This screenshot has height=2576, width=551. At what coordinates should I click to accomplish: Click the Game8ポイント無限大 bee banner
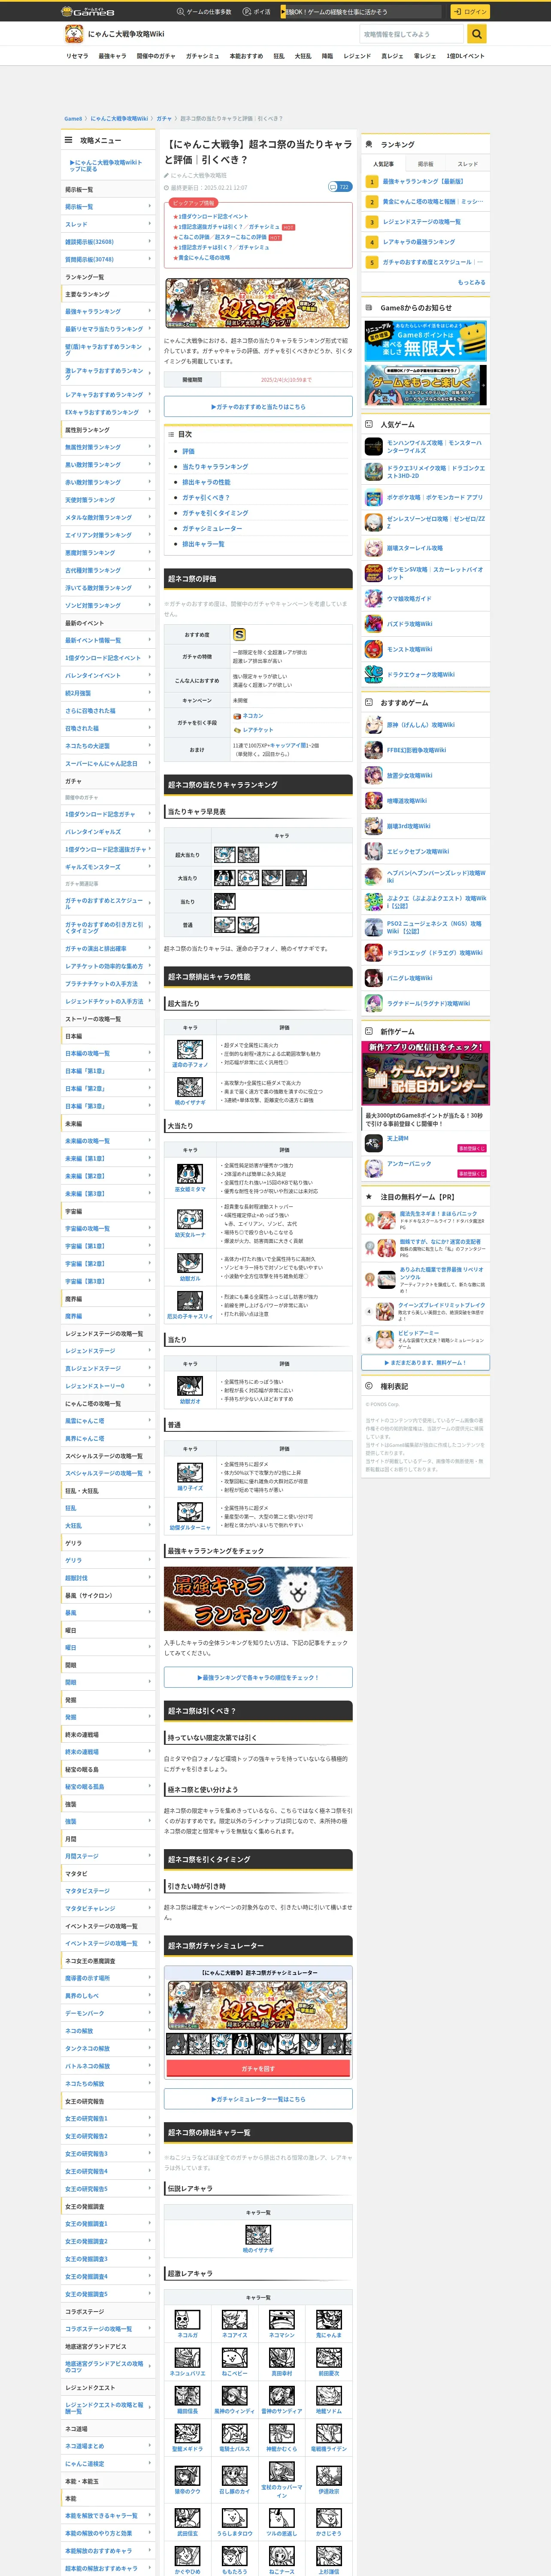(426, 341)
